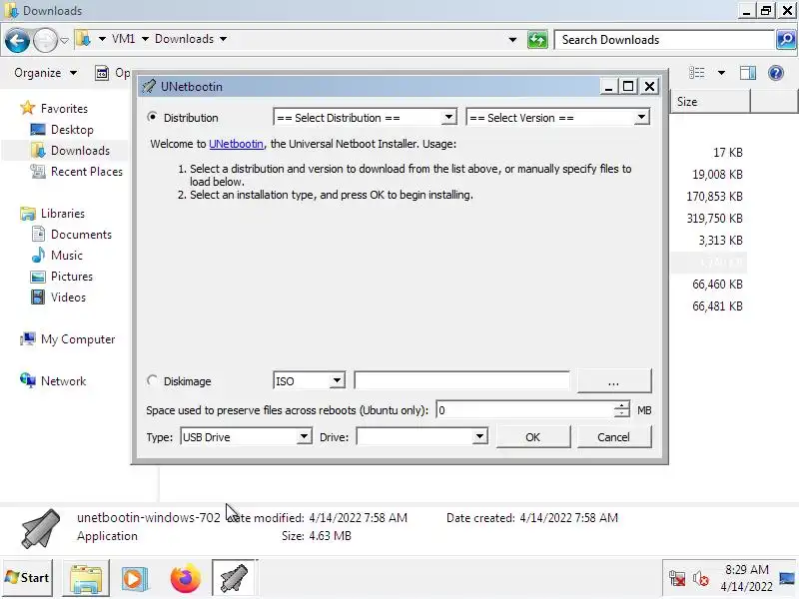Select the Distribution radio button
This screenshot has width=799, height=599.
point(152,117)
